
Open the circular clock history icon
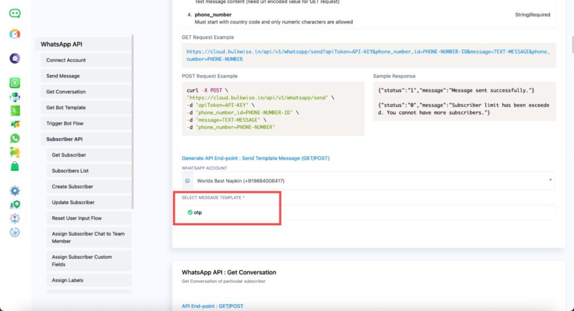tap(15, 233)
